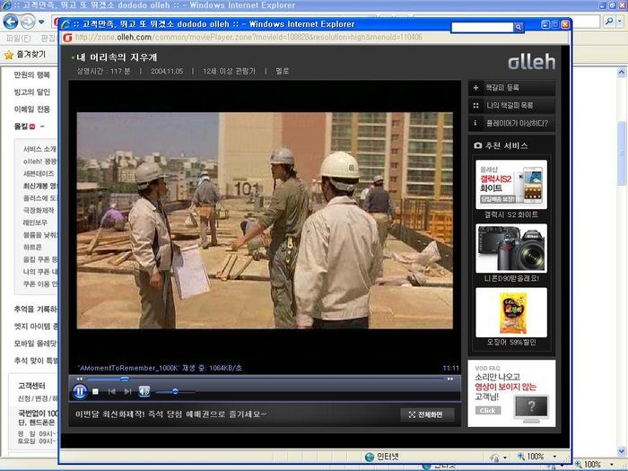Open the squid snack 59% discount ad

pos(511,312)
